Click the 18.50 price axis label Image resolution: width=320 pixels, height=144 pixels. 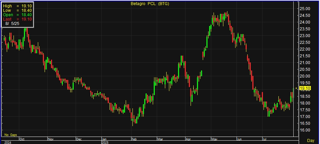pos(305,96)
